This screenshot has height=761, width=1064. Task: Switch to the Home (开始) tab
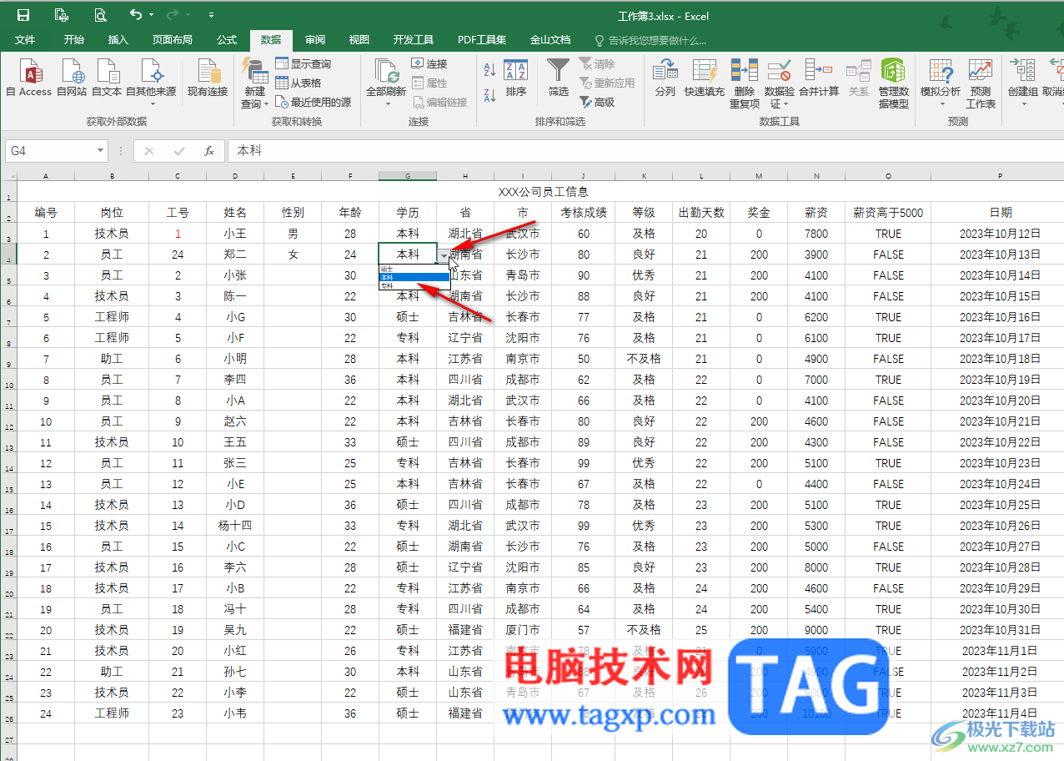coord(74,39)
